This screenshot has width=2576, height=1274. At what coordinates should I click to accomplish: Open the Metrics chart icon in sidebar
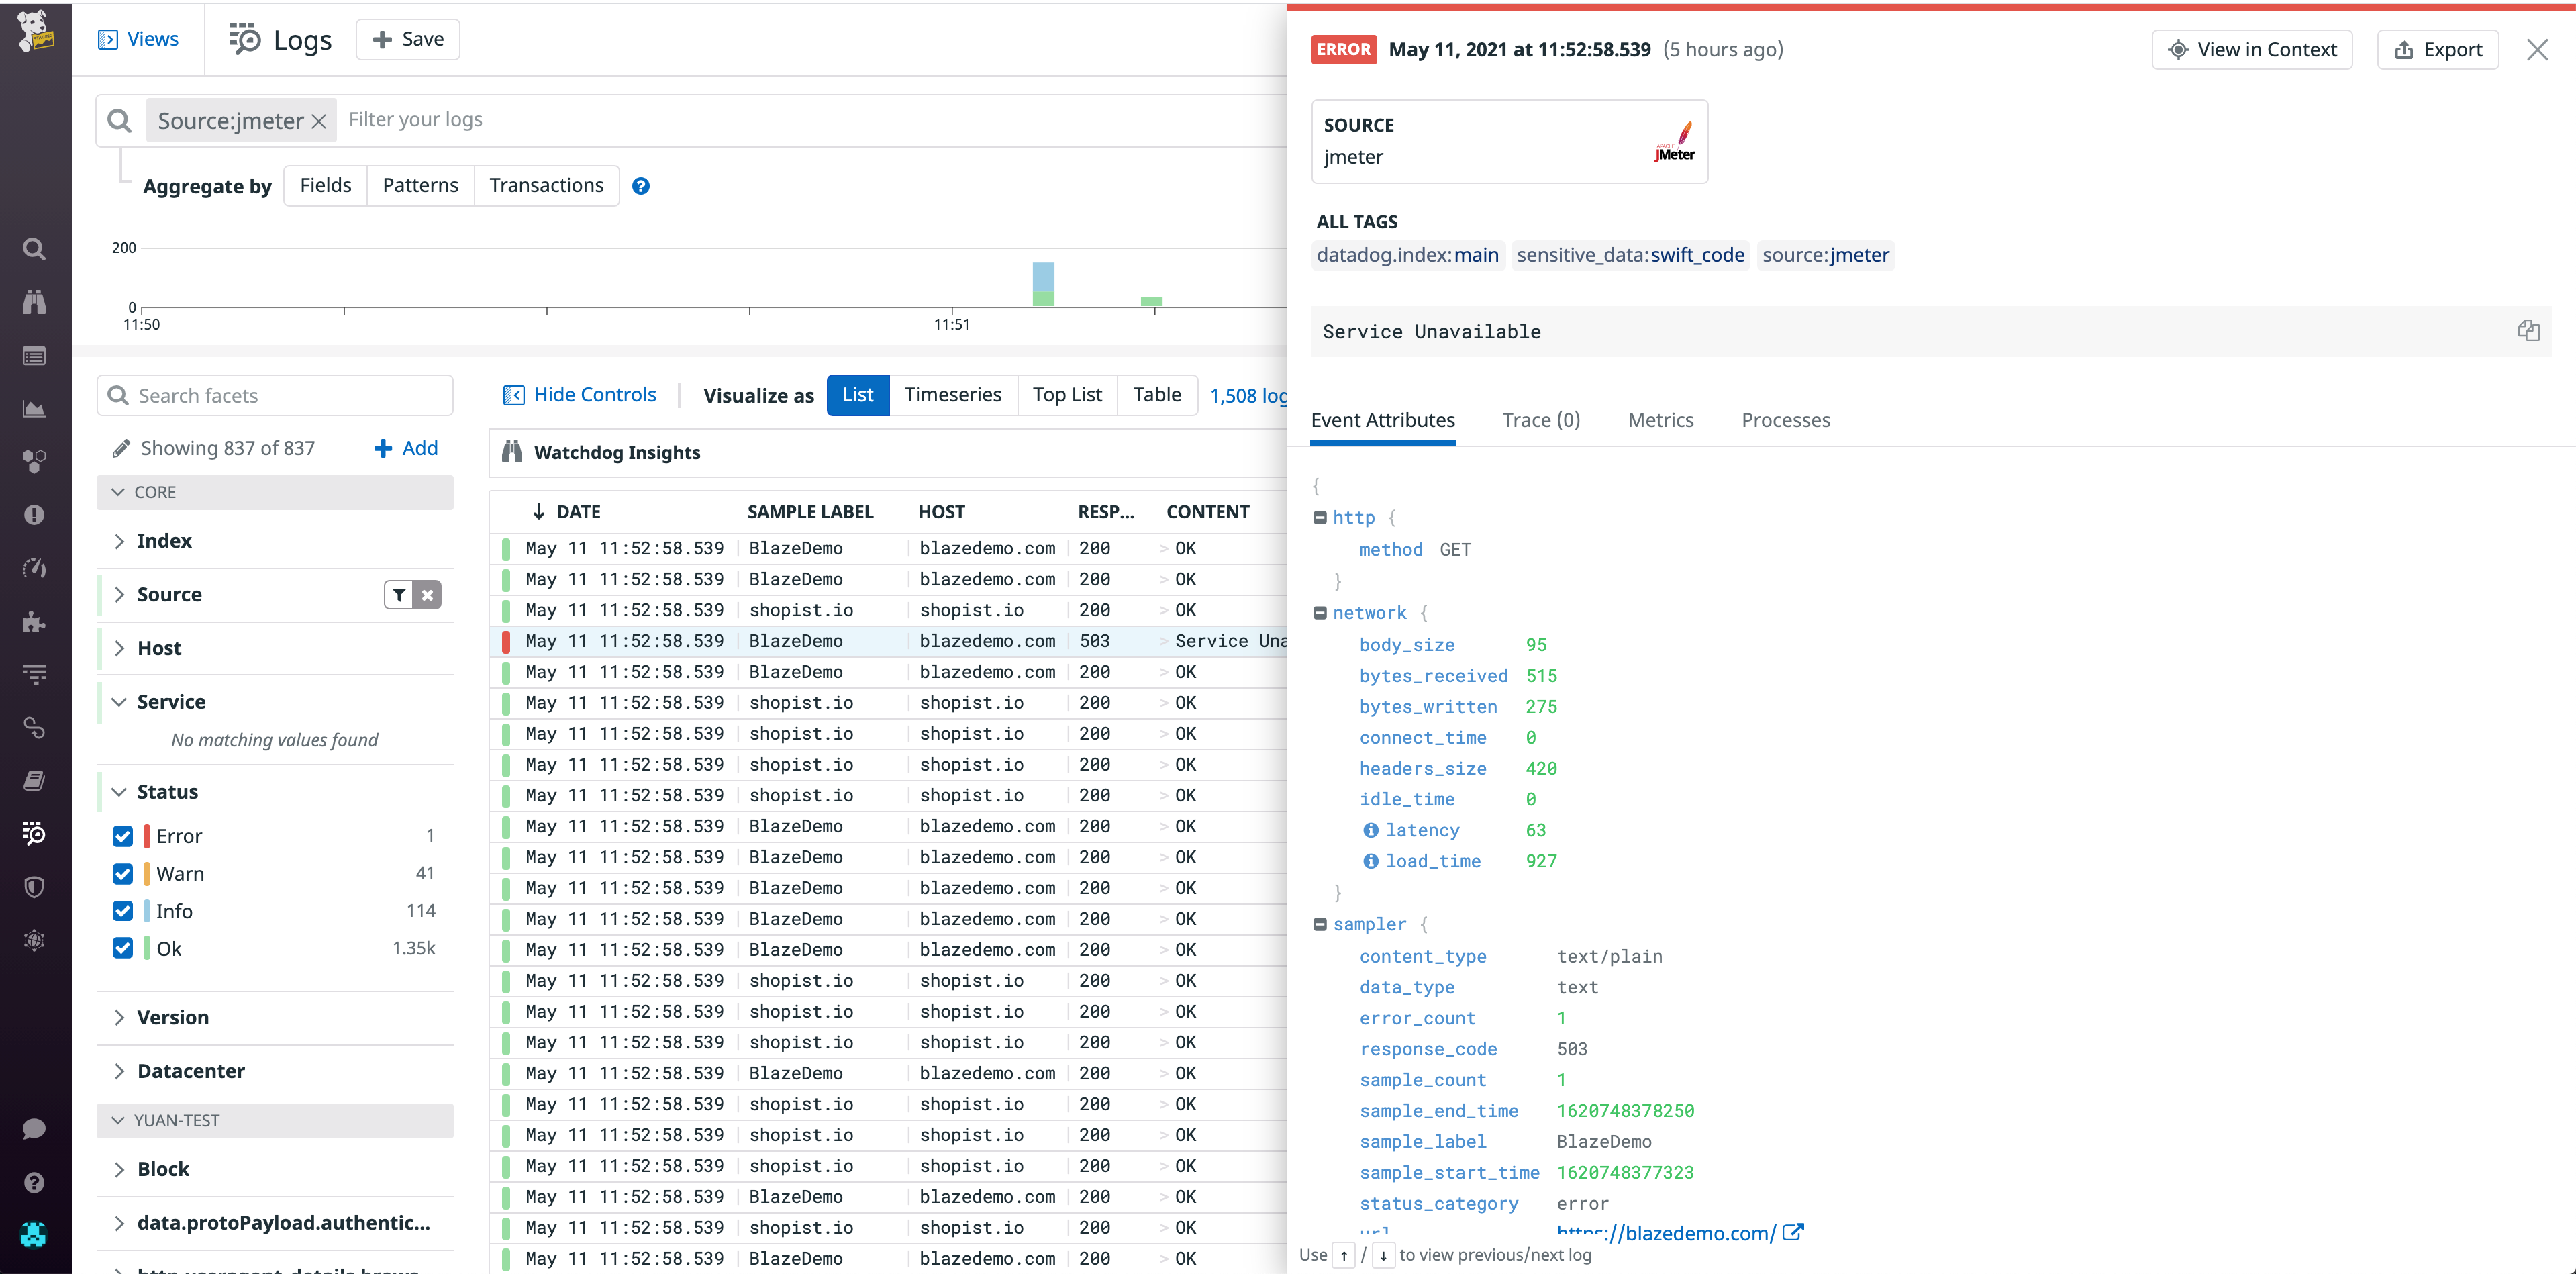pyautogui.click(x=34, y=409)
